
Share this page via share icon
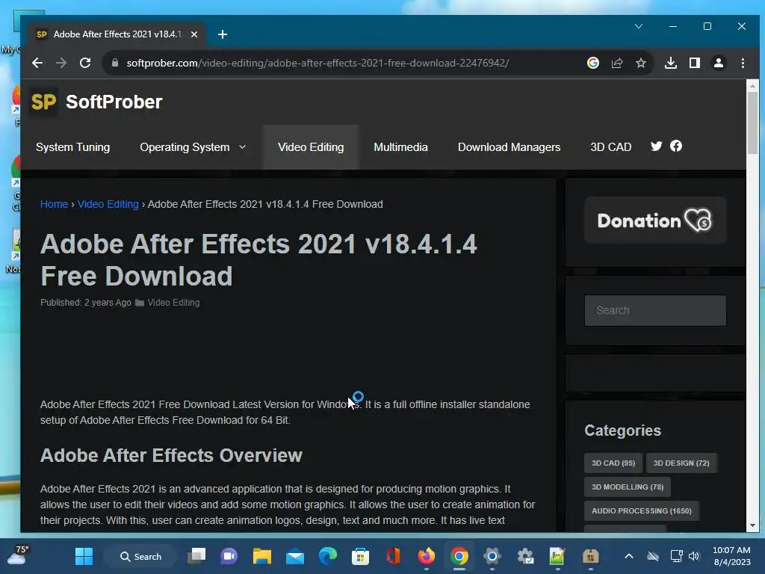[x=617, y=63]
